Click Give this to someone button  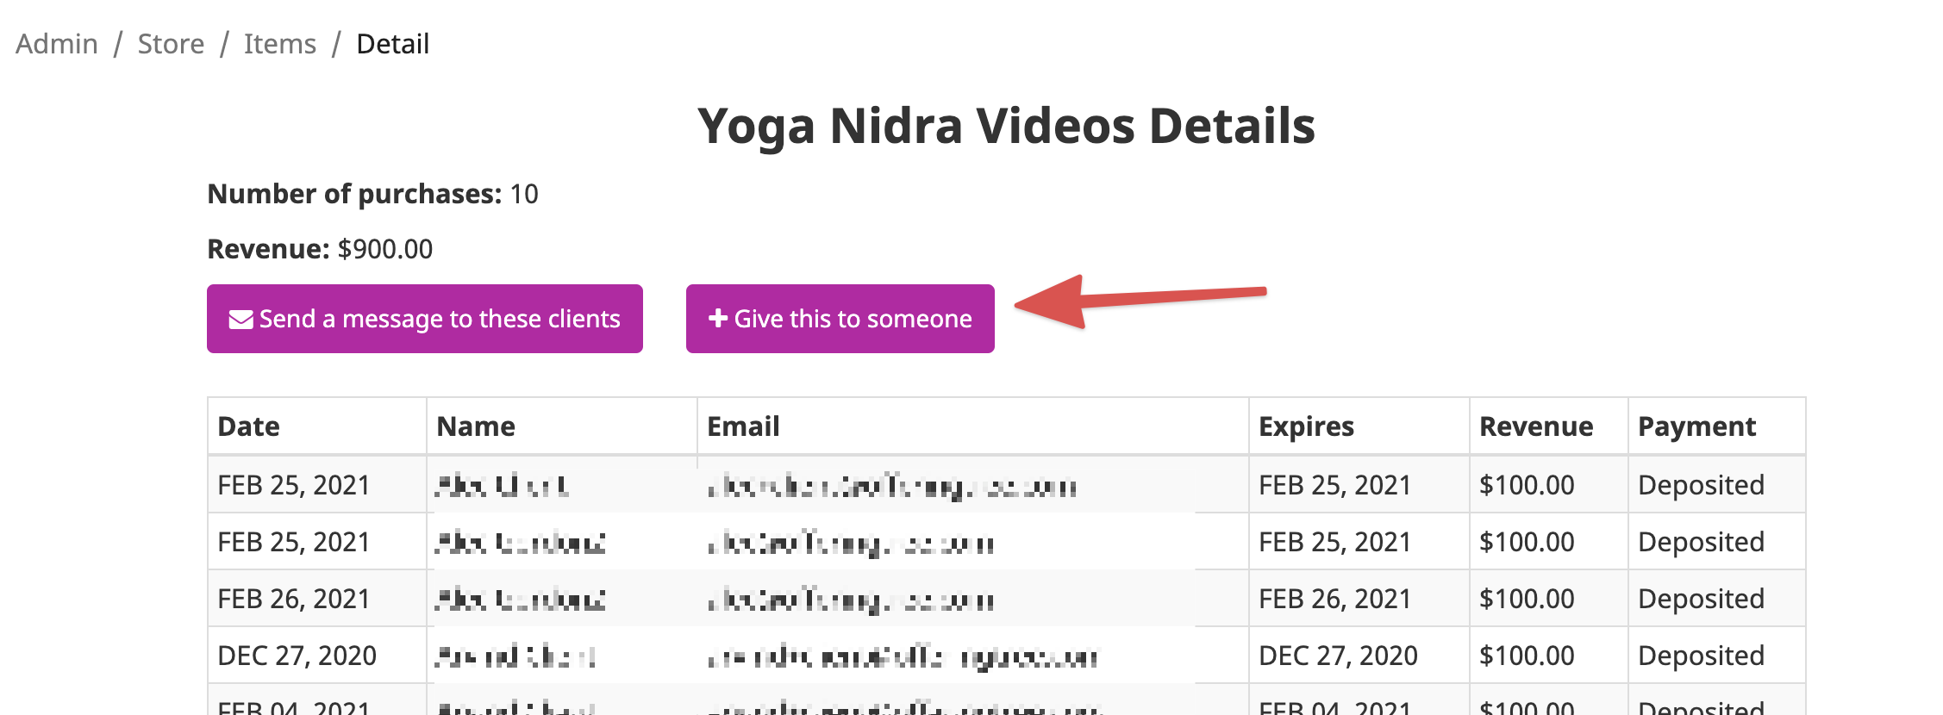coord(840,319)
